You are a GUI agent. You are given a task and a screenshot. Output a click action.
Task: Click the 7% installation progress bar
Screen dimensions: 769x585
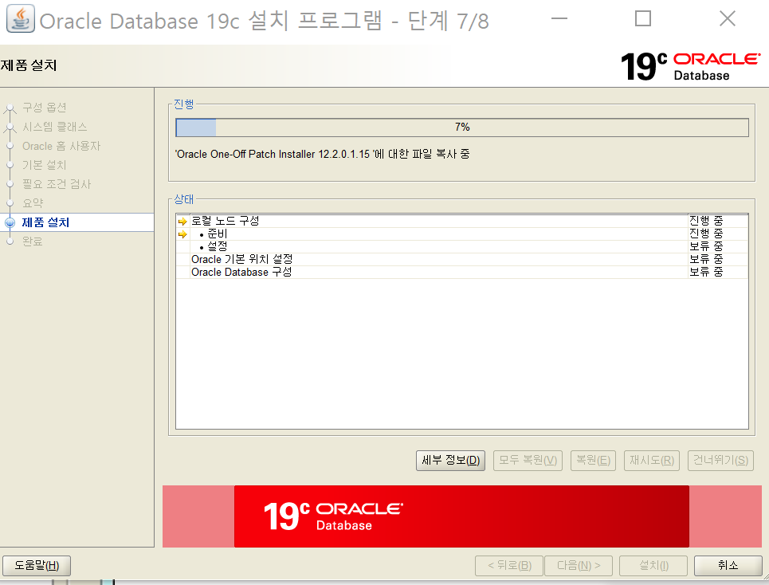coord(462,128)
